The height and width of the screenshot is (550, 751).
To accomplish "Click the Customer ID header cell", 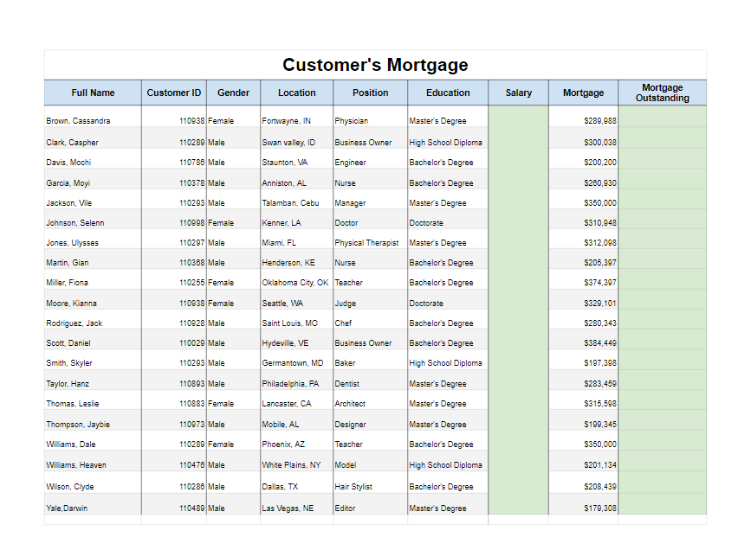I will coord(174,93).
